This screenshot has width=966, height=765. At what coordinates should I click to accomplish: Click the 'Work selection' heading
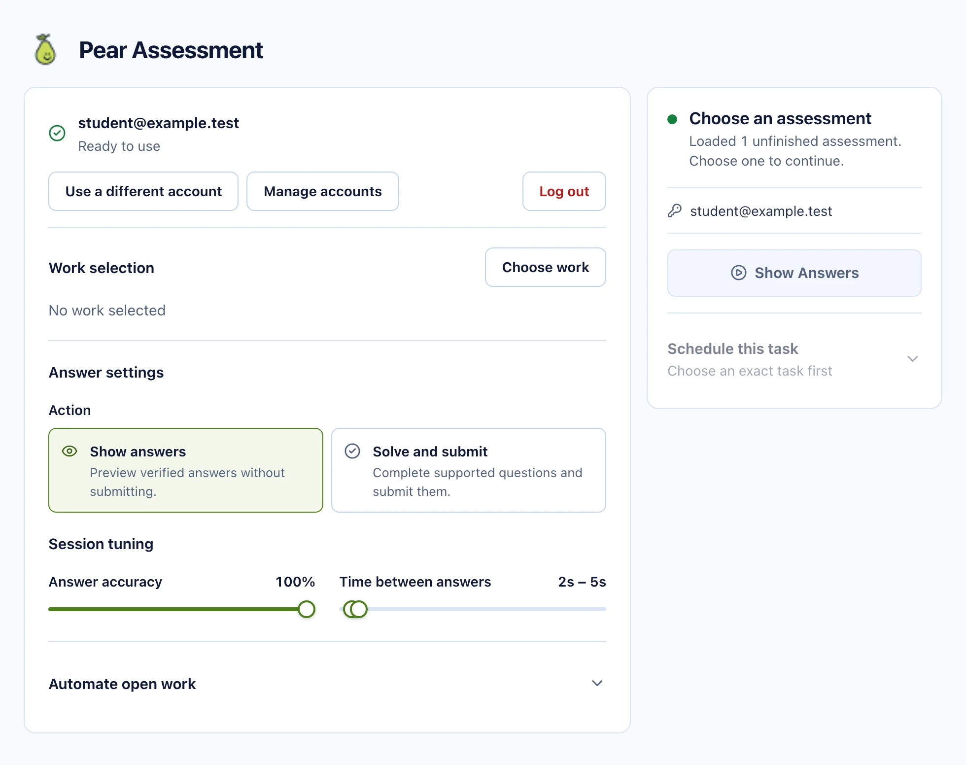(102, 268)
